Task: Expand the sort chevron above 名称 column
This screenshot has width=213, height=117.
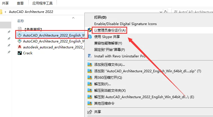Action: tap(73, 17)
